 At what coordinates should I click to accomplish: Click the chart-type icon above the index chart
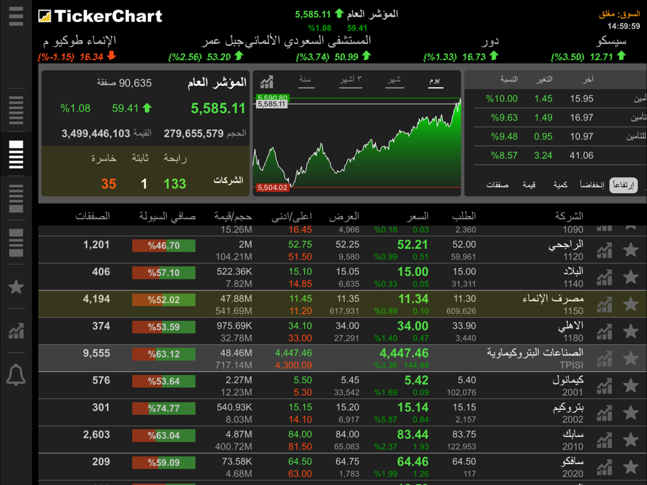click(266, 81)
